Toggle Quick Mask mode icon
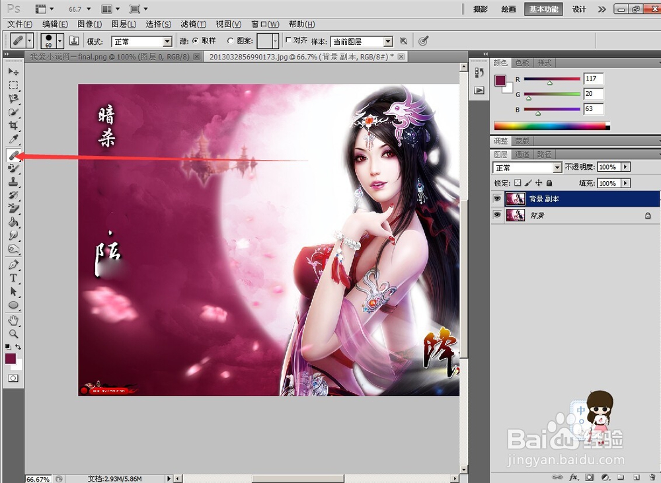Image resolution: width=661 pixels, height=483 pixels. [13, 378]
